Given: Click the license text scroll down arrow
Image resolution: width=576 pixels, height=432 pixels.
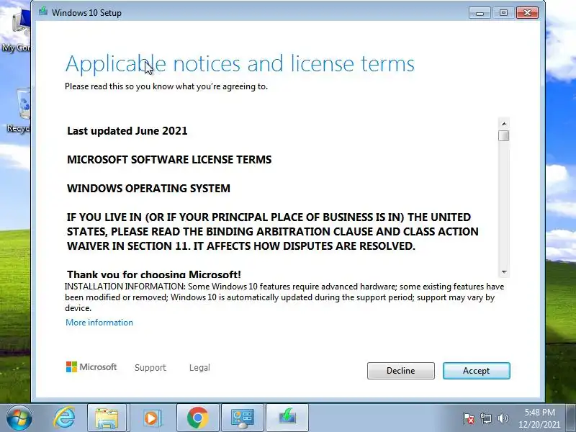Looking at the screenshot, I should click(x=504, y=272).
